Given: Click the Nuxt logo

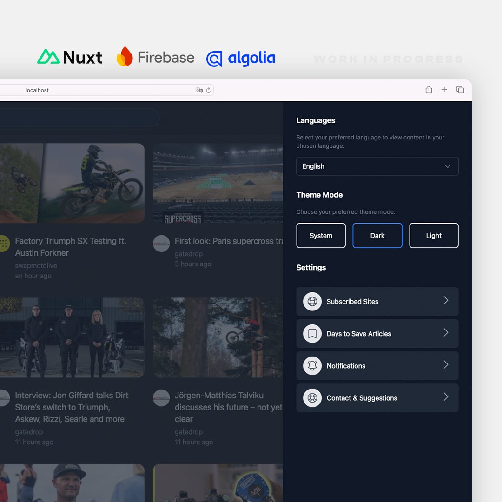Looking at the screenshot, I should point(70,57).
